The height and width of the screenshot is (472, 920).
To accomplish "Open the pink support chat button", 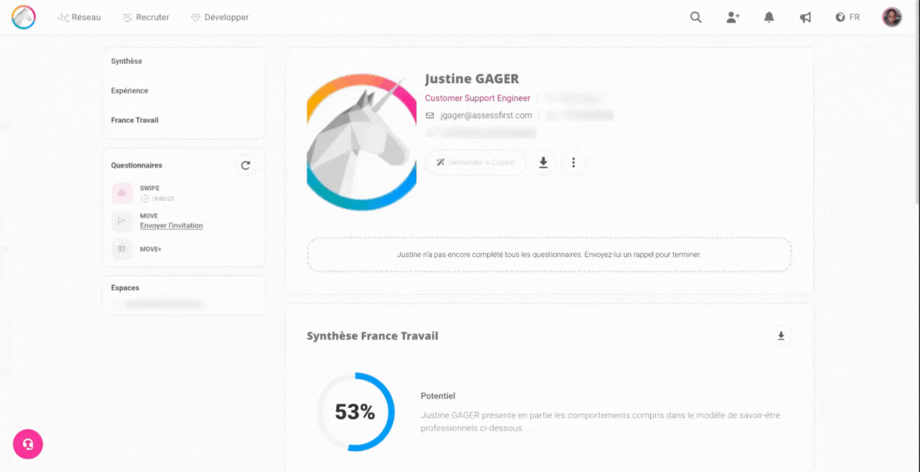I will point(28,444).
